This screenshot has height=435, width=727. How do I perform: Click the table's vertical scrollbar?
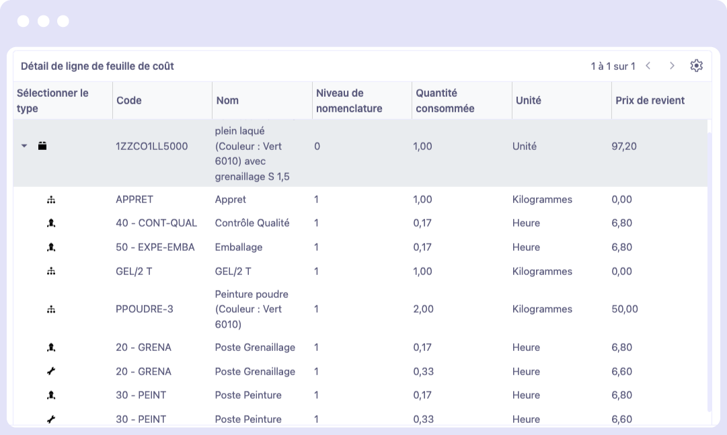coord(710,269)
